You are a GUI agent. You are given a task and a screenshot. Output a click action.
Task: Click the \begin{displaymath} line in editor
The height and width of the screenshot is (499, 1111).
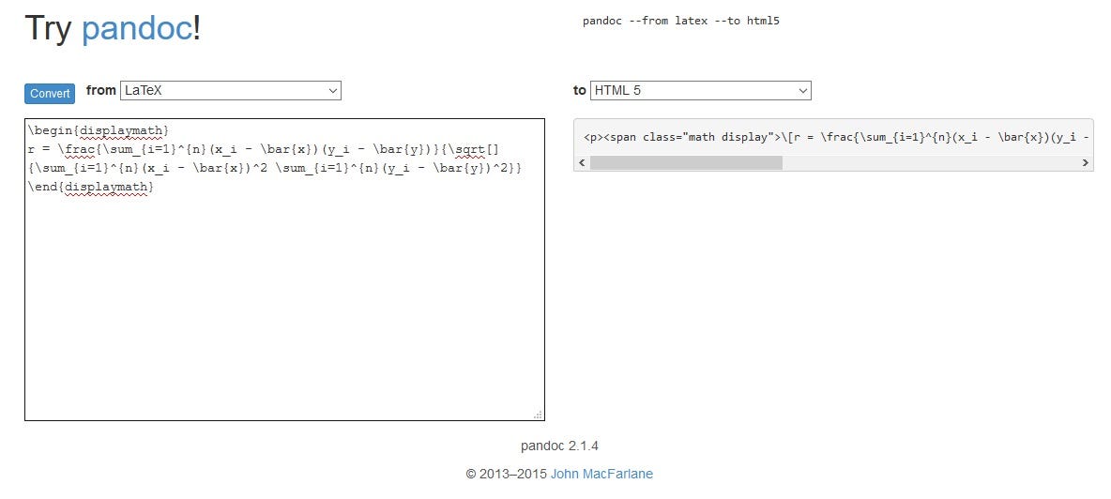[99, 131]
